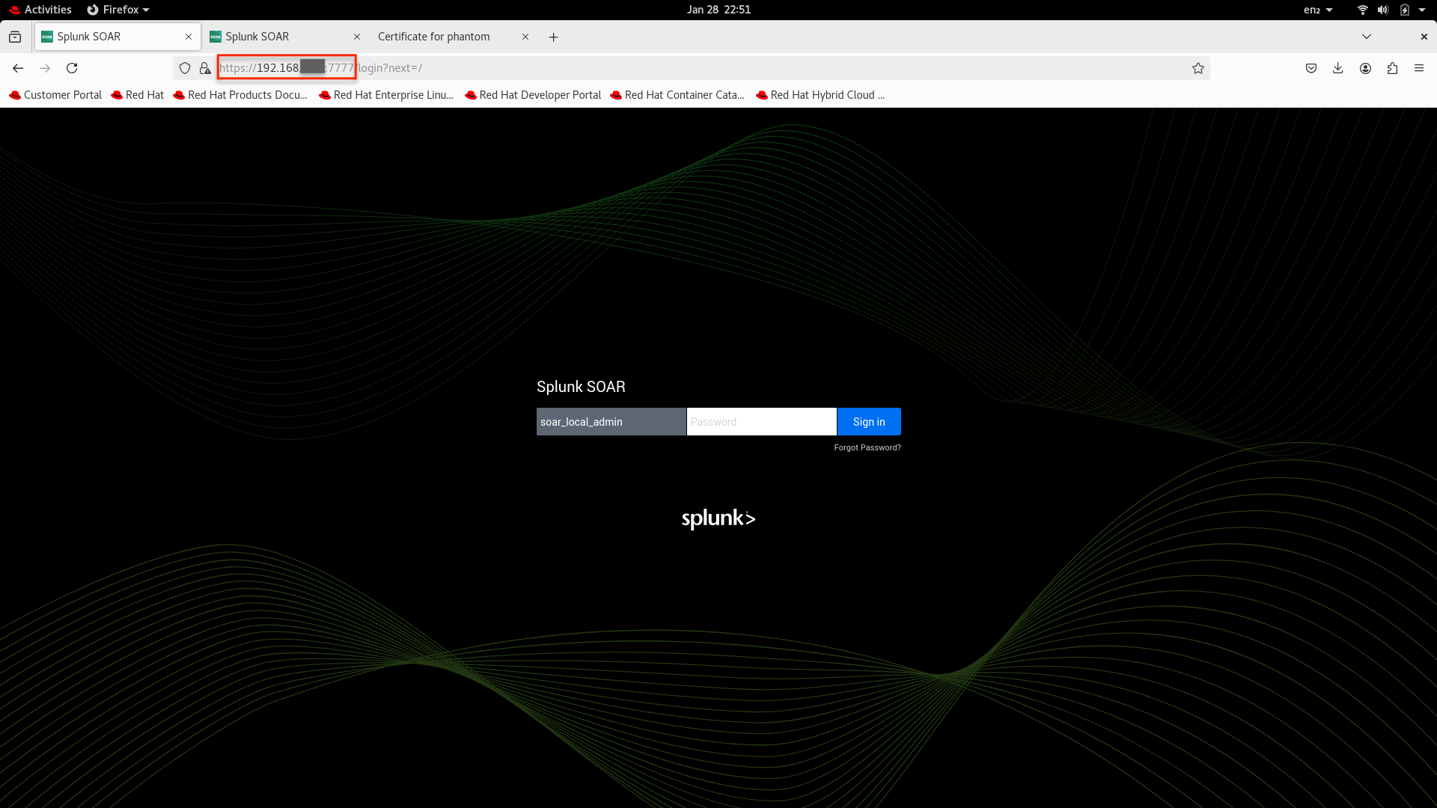The width and height of the screenshot is (1437, 808).
Task: Open Save to Pocket icon
Action: tap(1311, 68)
